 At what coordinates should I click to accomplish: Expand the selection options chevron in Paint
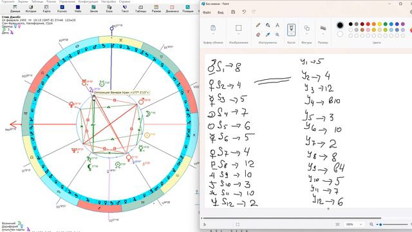click(238, 34)
